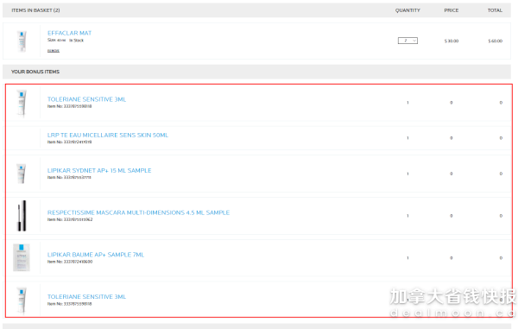Open the Effaclar Mat quantity dropdown
518x329 pixels.
(x=407, y=41)
